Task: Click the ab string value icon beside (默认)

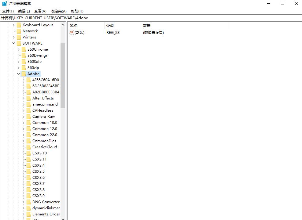Action: coord(72,32)
